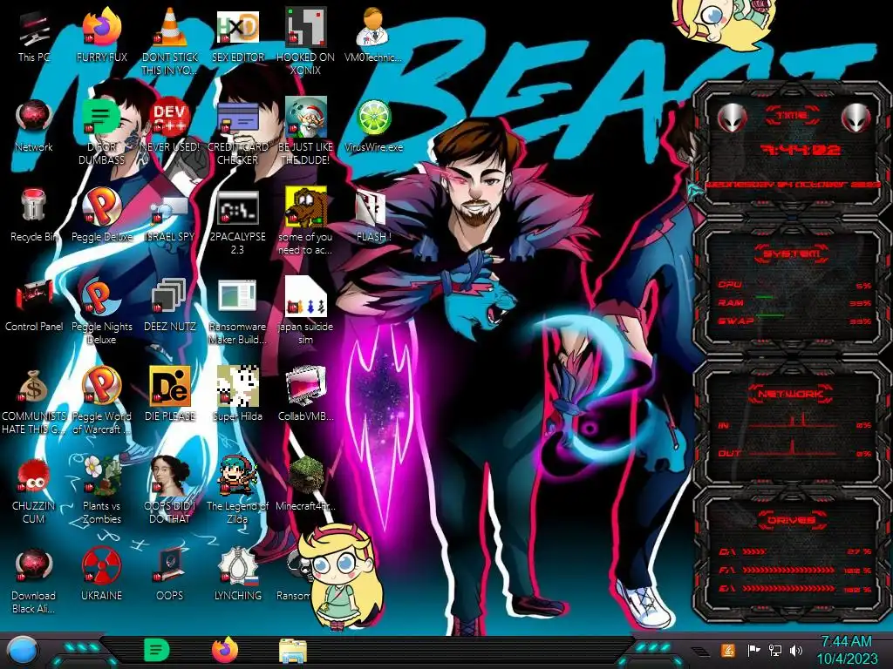Open Firefox from the taskbar
This screenshot has height=669, width=893.
click(x=225, y=650)
